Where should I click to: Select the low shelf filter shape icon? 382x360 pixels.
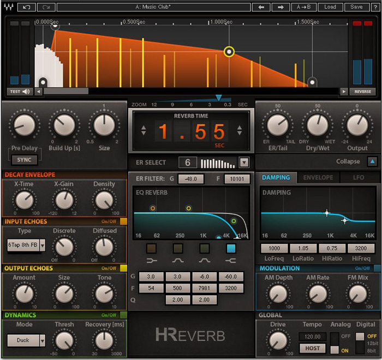[152, 261]
